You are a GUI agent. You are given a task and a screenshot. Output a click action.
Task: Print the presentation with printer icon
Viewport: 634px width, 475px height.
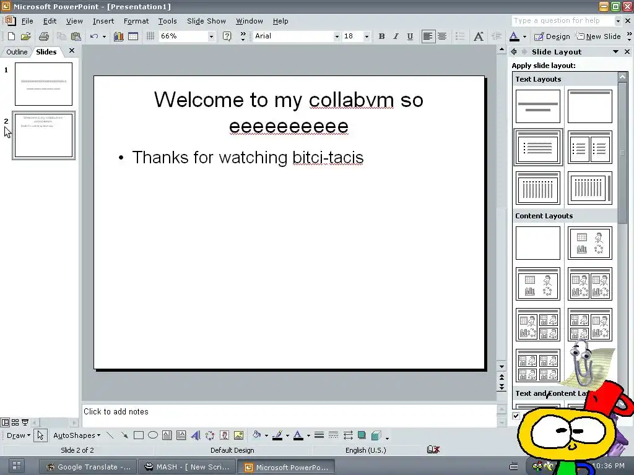click(x=44, y=36)
